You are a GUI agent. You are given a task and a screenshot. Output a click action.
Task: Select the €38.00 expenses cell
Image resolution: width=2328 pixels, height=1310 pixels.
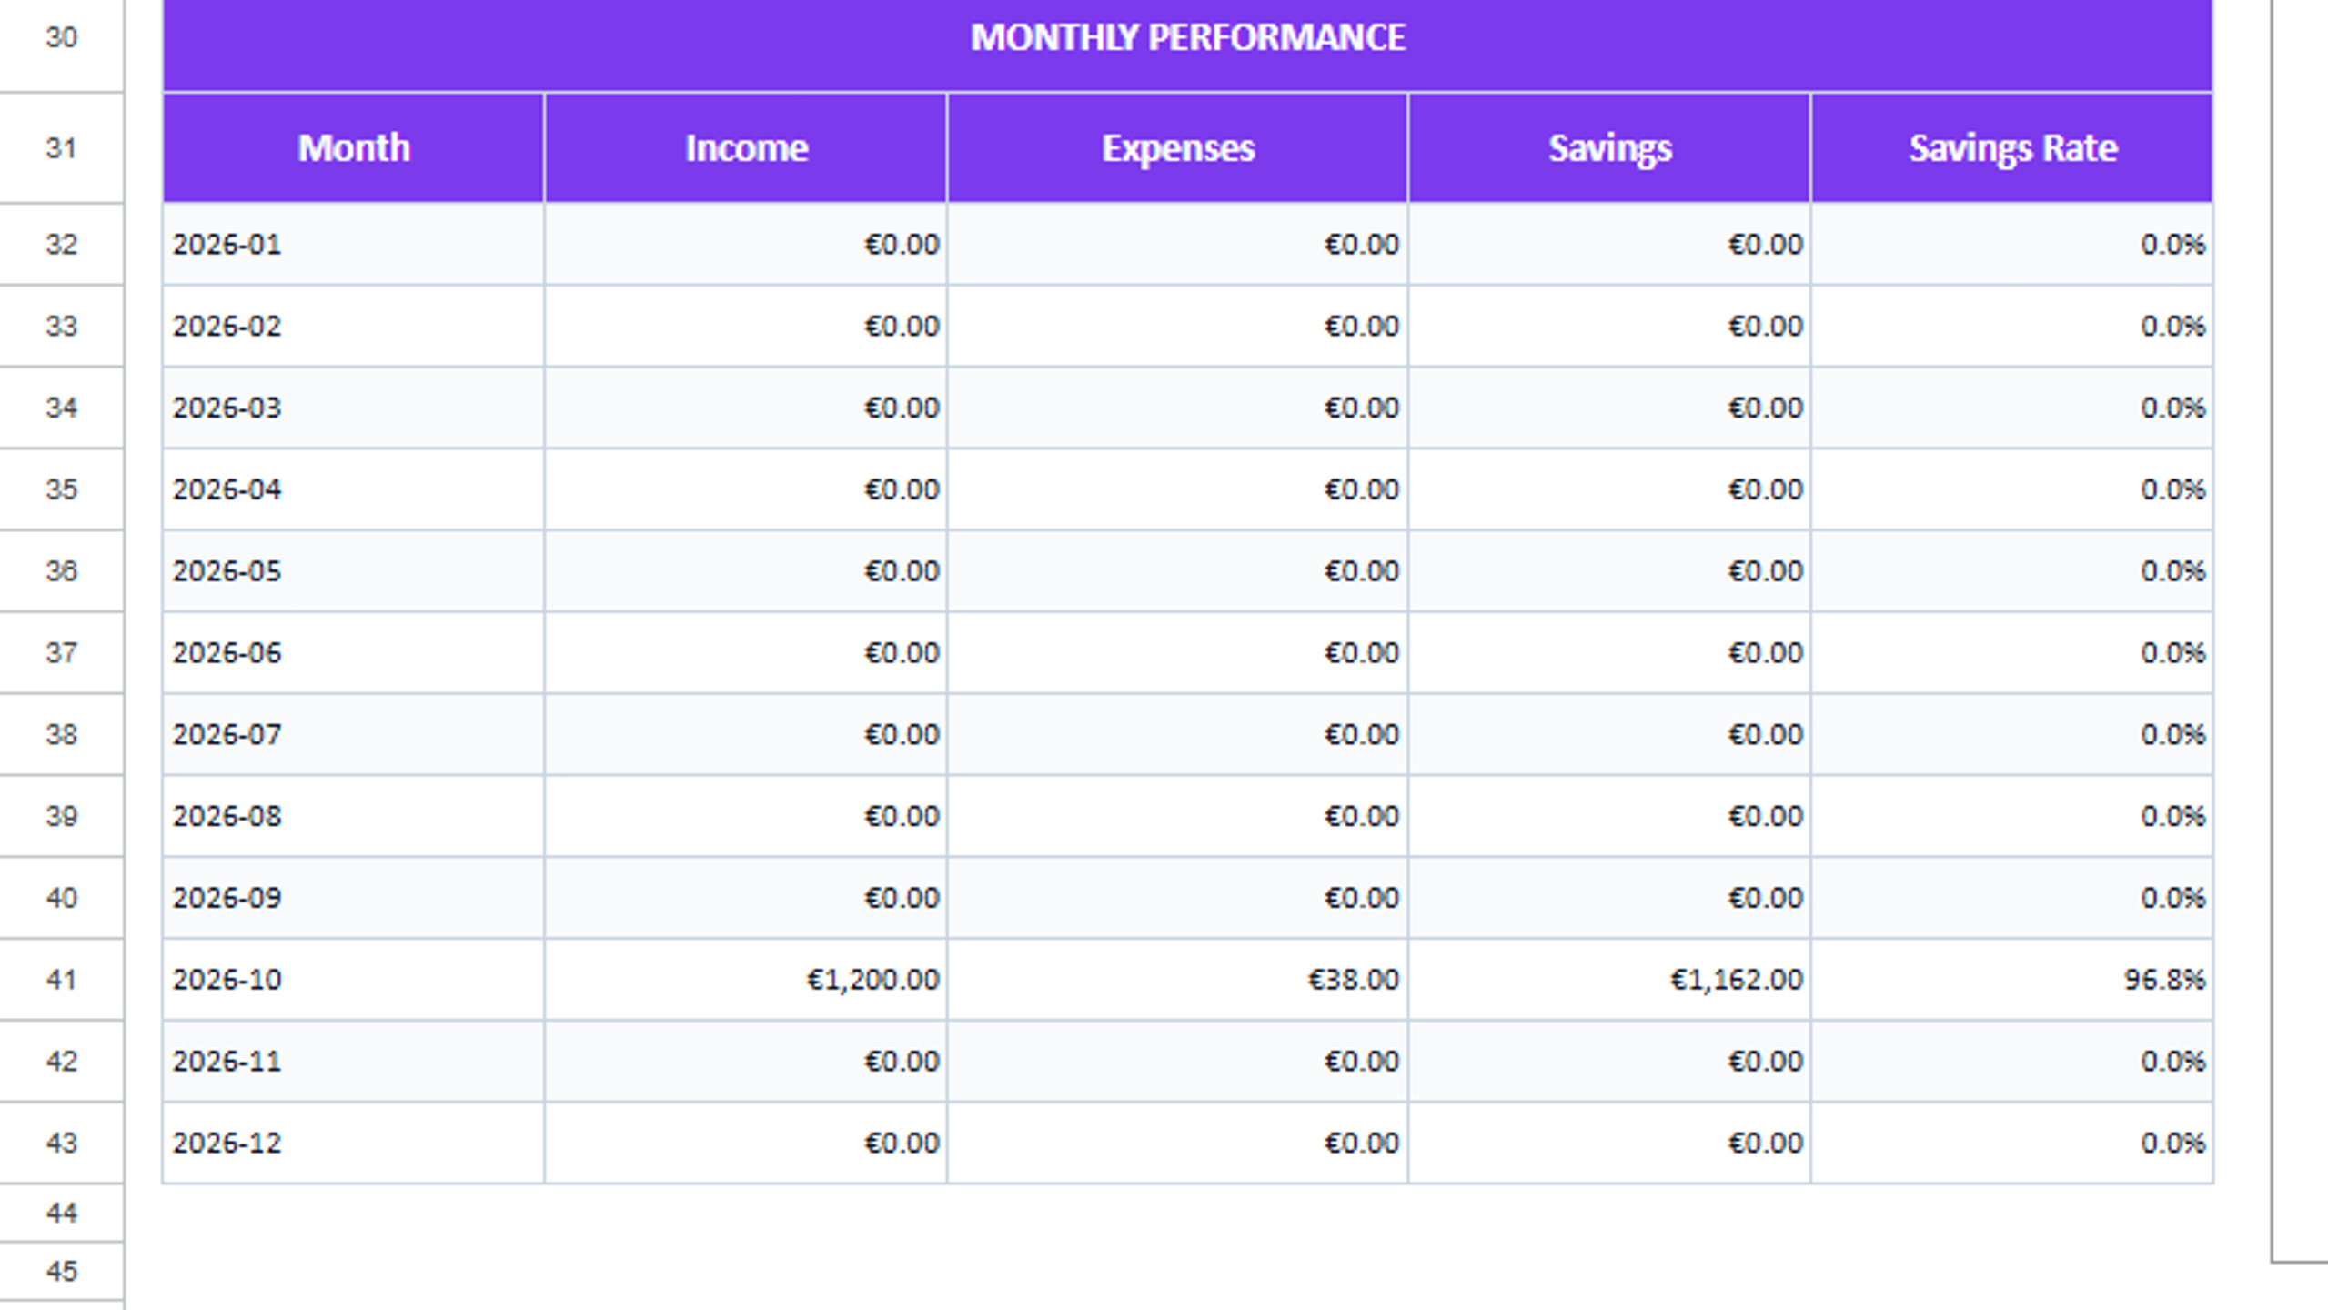pyautogui.click(x=1177, y=980)
